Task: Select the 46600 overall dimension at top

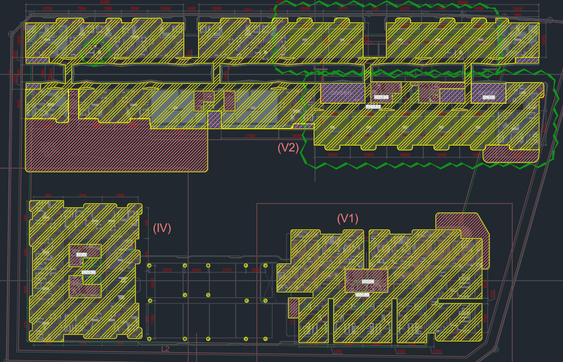Action: click(x=105, y=3)
